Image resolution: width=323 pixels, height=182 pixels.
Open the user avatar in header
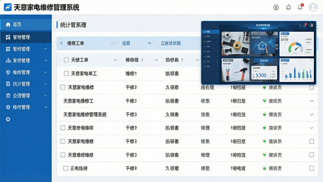tap(313, 8)
